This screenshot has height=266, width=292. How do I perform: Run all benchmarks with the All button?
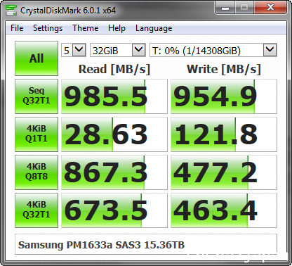[36, 58]
